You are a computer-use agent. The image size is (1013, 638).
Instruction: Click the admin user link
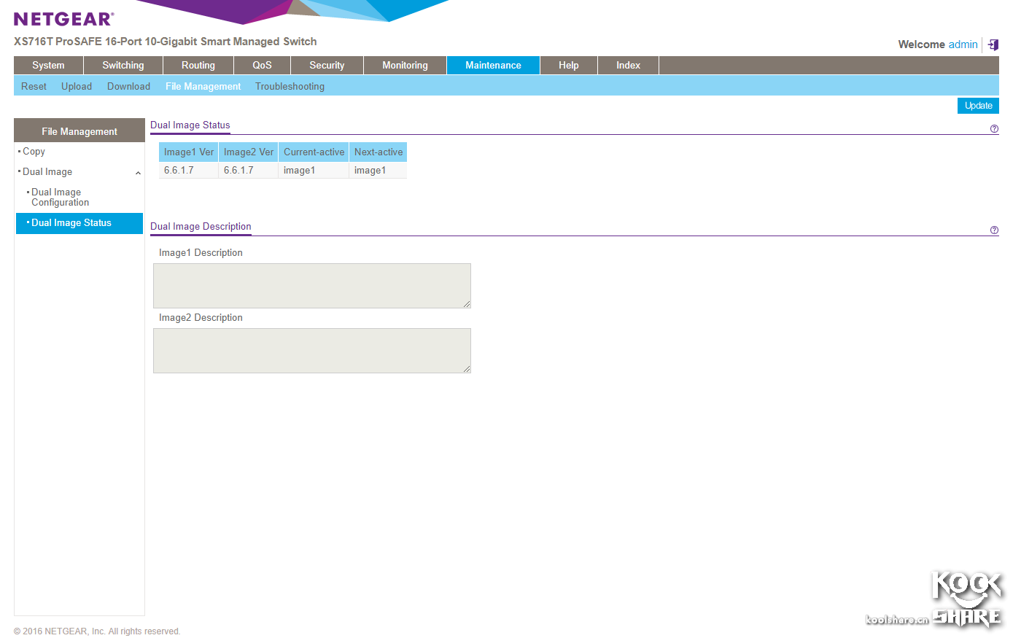point(963,44)
